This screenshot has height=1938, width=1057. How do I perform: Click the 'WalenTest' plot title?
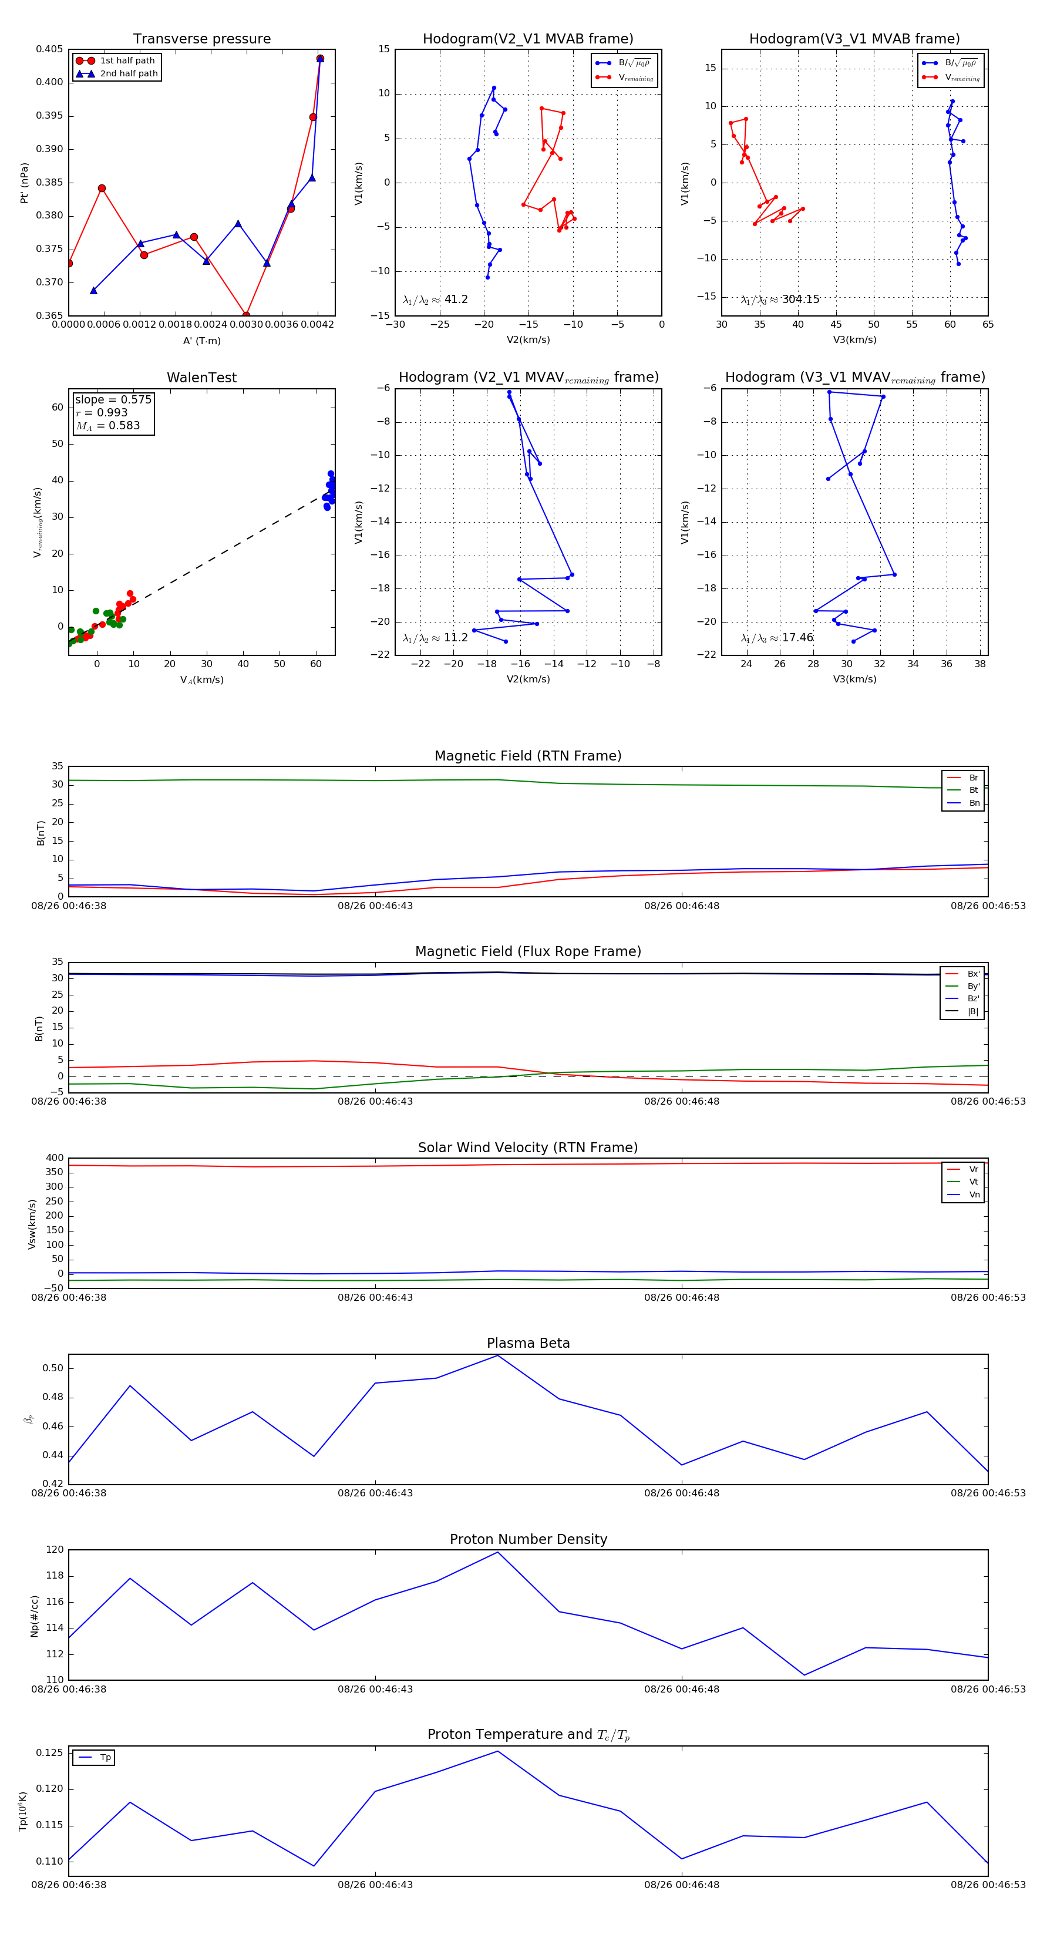click(201, 378)
